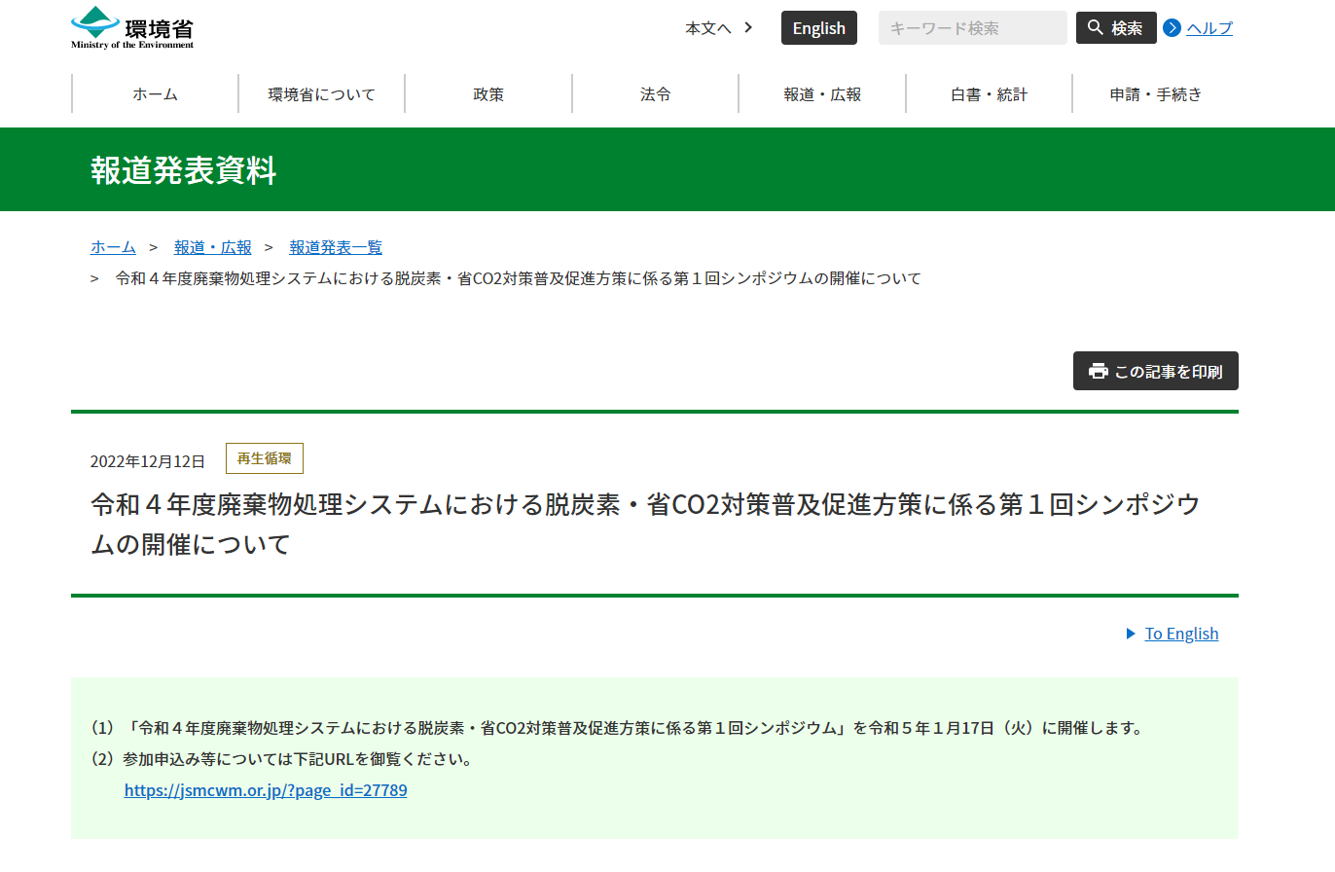Go to 申請・手続き navigation menu

click(x=1155, y=94)
